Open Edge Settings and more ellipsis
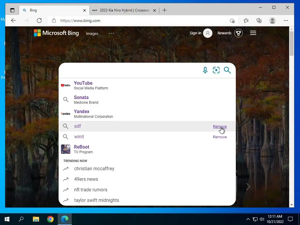Viewport: 300px width, 225px height. pos(286,21)
